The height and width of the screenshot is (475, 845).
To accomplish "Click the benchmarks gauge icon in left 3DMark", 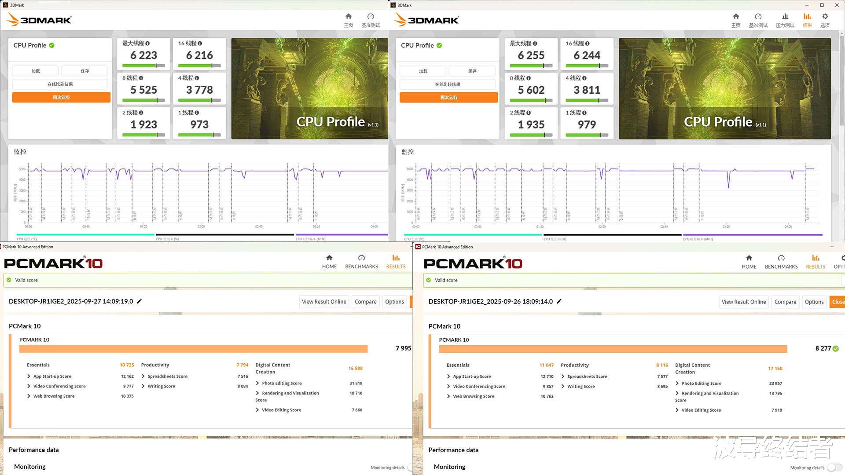I will [x=371, y=17].
